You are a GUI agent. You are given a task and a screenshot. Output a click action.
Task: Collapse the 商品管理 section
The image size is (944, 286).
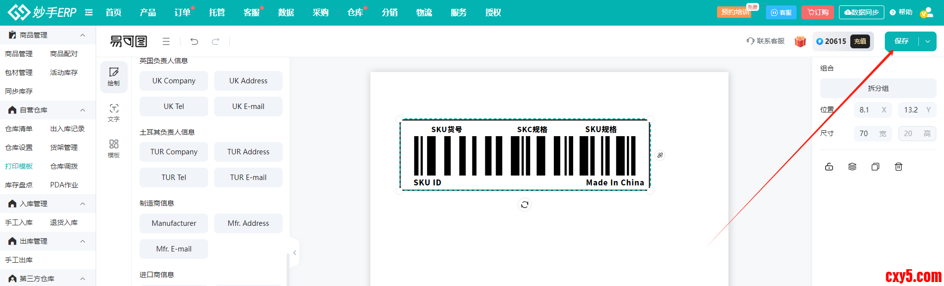point(82,35)
